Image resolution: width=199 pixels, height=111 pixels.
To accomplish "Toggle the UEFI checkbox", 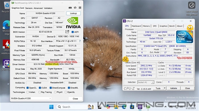I will [x=72, y=32].
